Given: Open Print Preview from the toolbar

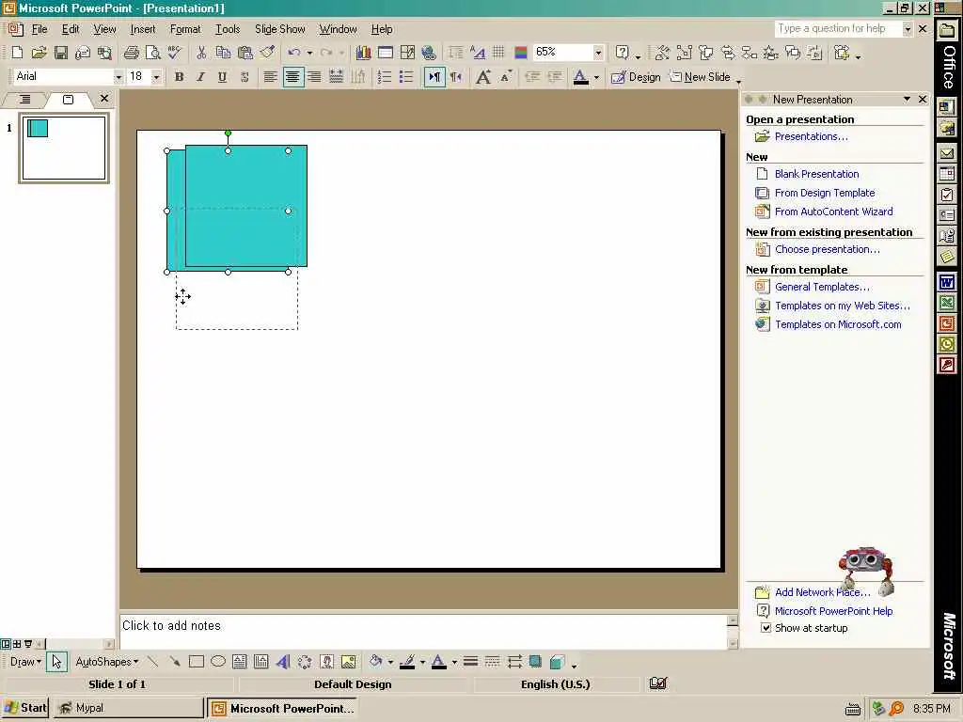Looking at the screenshot, I should click(x=153, y=53).
